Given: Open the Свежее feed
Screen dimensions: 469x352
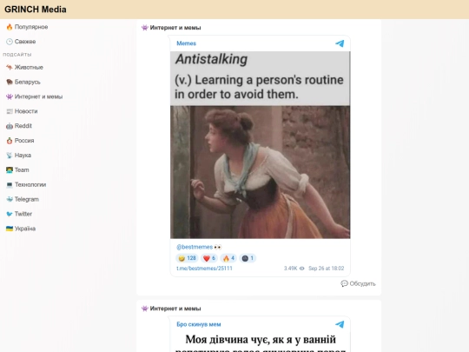Looking at the screenshot, I should (x=25, y=42).
